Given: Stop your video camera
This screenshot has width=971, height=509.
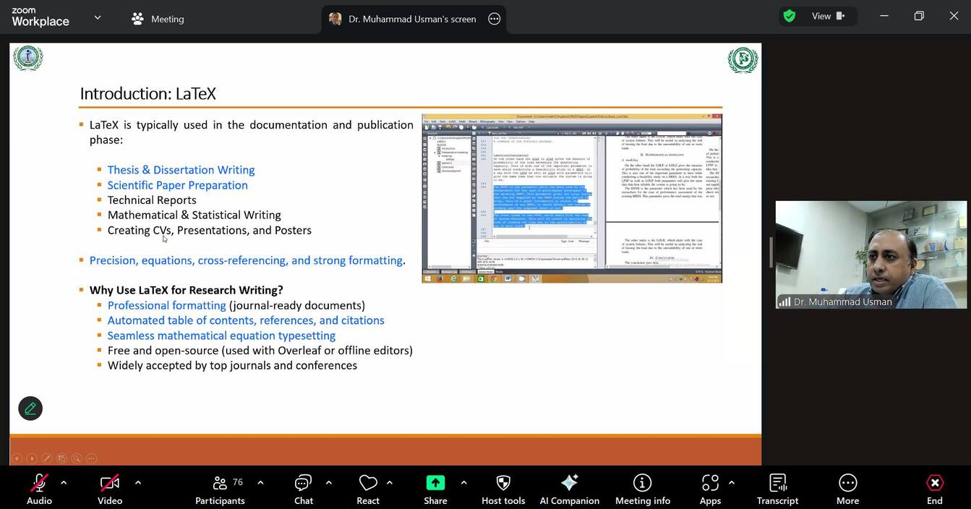Looking at the screenshot, I should click(x=109, y=483).
